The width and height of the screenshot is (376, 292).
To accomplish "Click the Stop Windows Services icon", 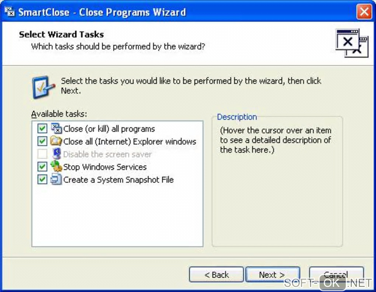I will [56, 167].
